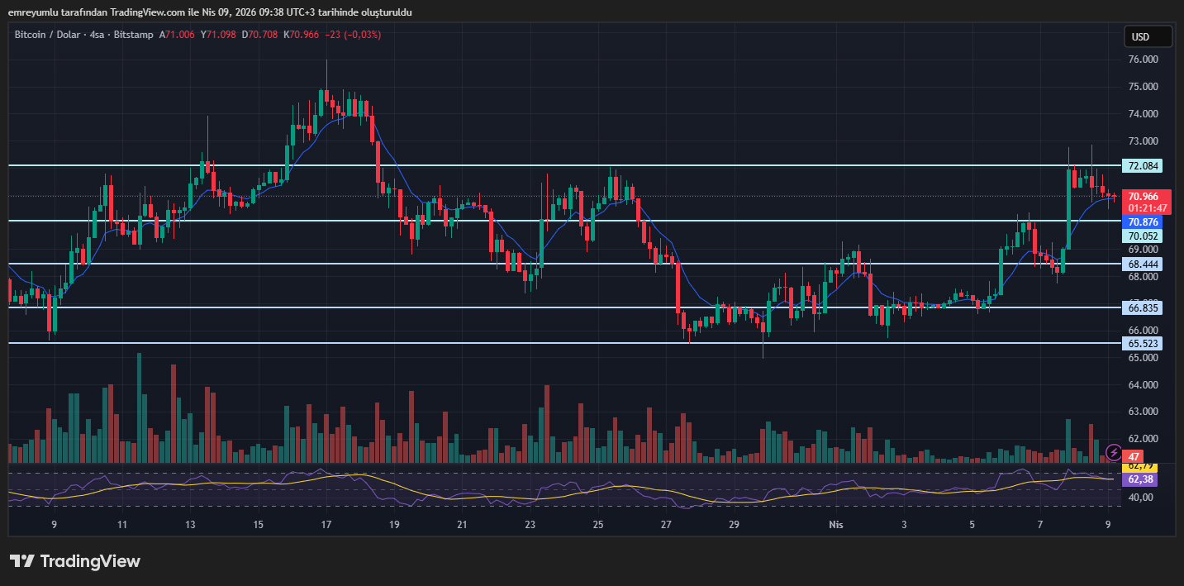The height and width of the screenshot is (586, 1184).
Task: Click the purple RSI value label 62,38
Action: pos(1140,479)
